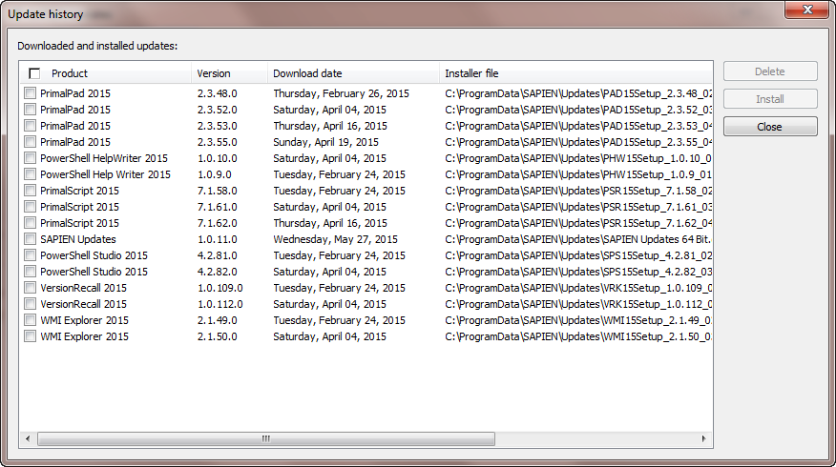Check the select-all box beside Product header

point(34,73)
